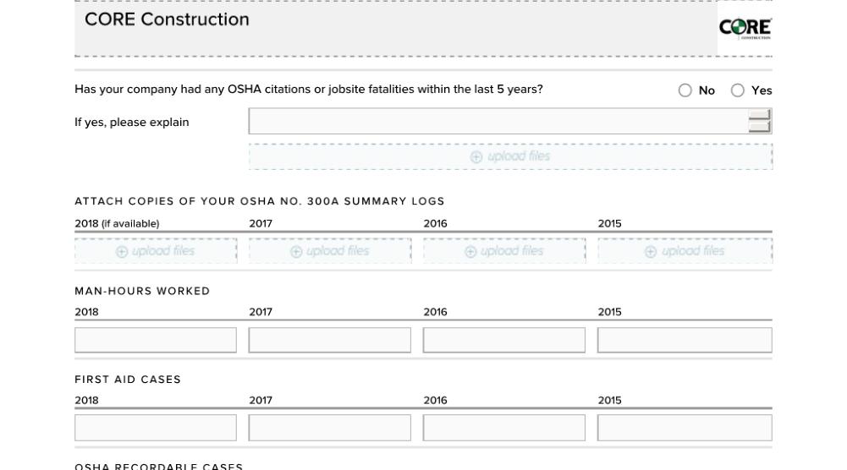Upload the 2016 OSHA 300A summary log
Viewport: 847px width, 470px height.
(x=504, y=251)
